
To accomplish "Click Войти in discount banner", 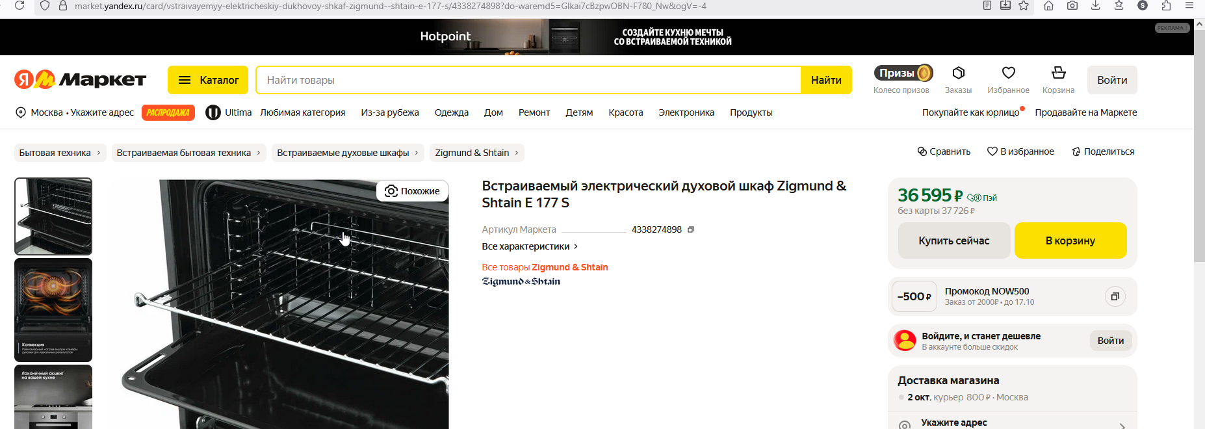I will coord(1111,341).
